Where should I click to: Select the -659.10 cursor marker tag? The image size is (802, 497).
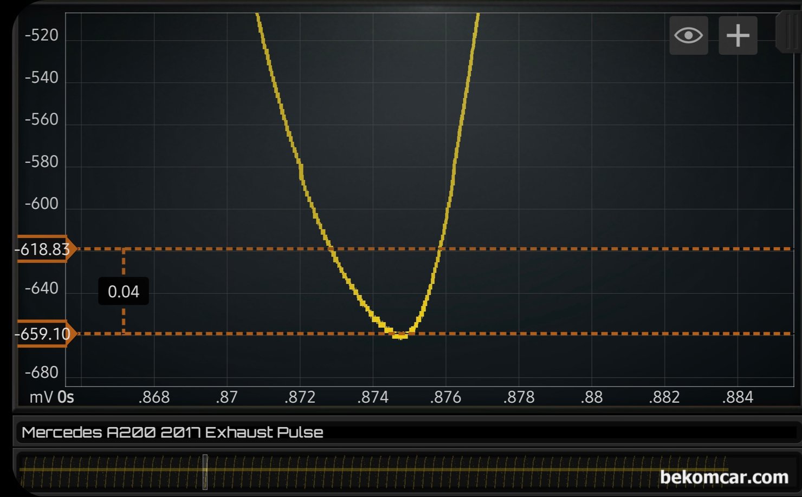click(x=43, y=333)
